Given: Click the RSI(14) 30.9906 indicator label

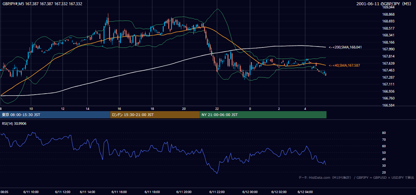Looking at the screenshot, I should [x=14, y=123].
